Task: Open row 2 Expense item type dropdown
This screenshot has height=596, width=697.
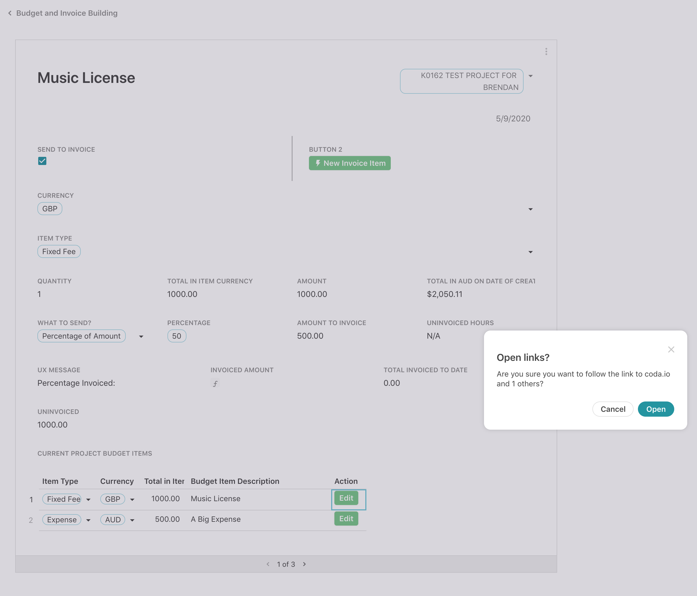Action: pos(88,520)
